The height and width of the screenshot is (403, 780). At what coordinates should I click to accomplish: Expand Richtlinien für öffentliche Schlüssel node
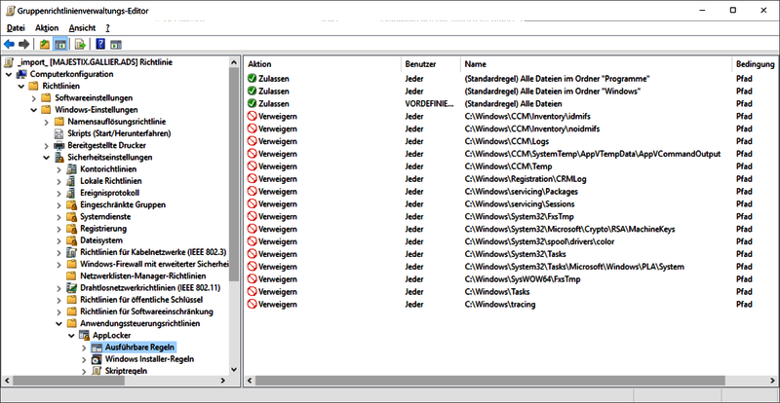(59, 300)
